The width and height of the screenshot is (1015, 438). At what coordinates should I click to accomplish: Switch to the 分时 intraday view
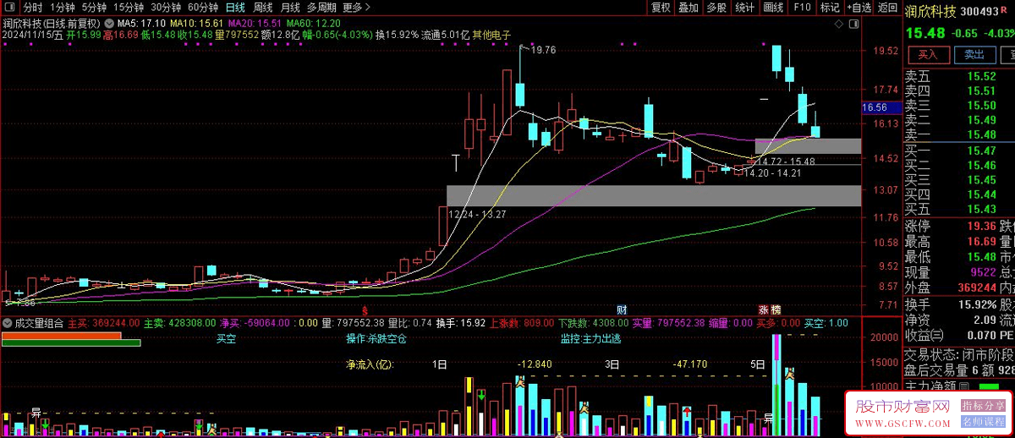pos(33,8)
